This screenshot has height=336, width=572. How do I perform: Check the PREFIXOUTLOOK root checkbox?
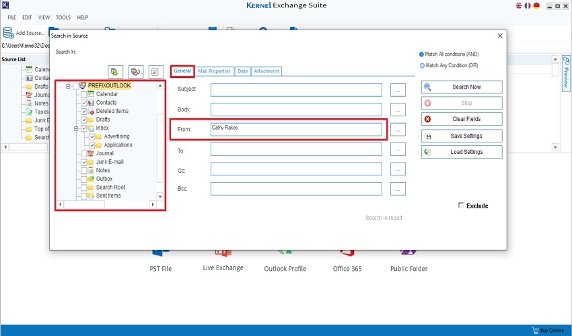pyautogui.click(x=76, y=86)
